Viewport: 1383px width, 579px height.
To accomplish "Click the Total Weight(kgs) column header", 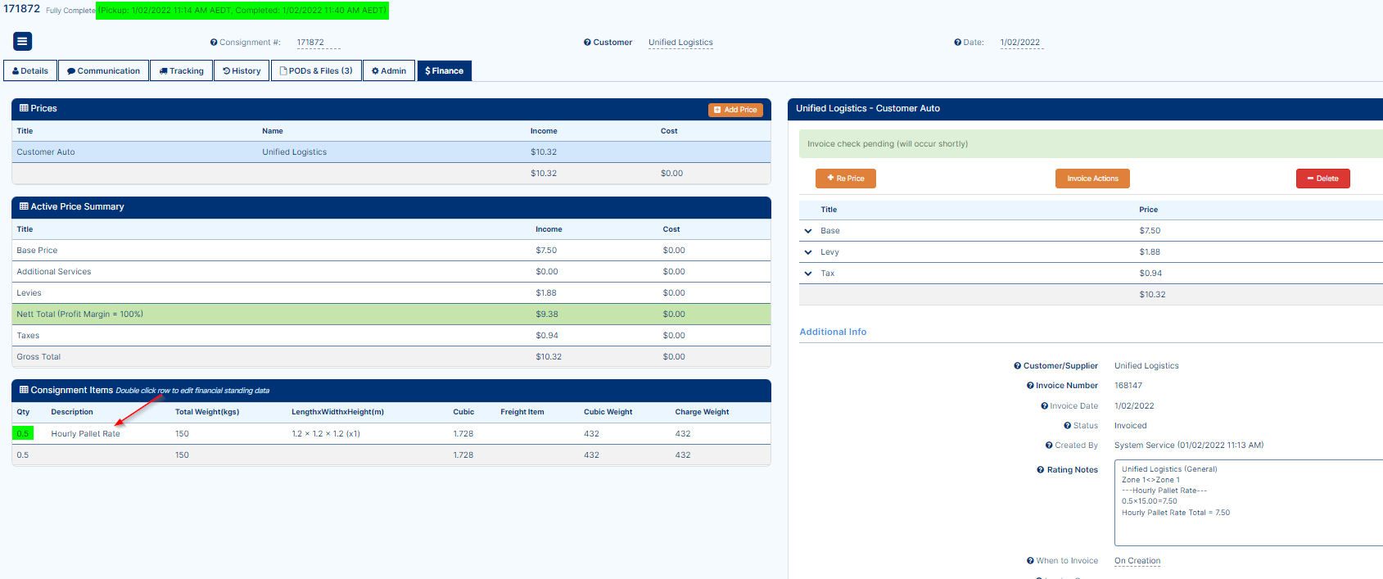I will [207, 412].
